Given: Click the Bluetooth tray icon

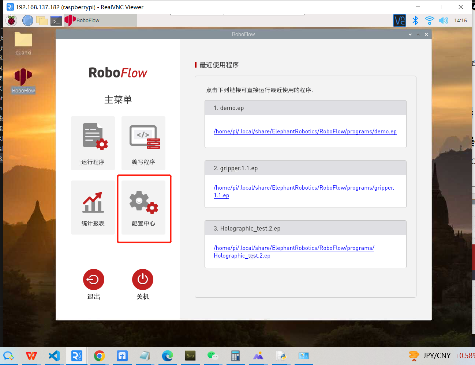Looking at the screenshot, I should tap(415, 20).
